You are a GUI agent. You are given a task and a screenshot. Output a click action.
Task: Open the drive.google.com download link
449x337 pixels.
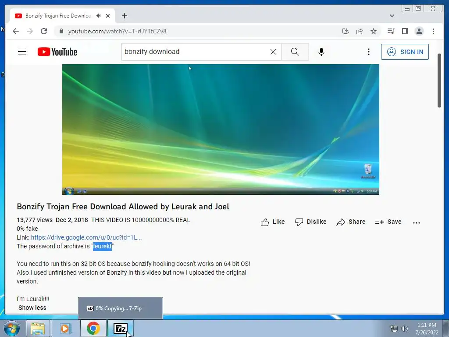(86, 237)
